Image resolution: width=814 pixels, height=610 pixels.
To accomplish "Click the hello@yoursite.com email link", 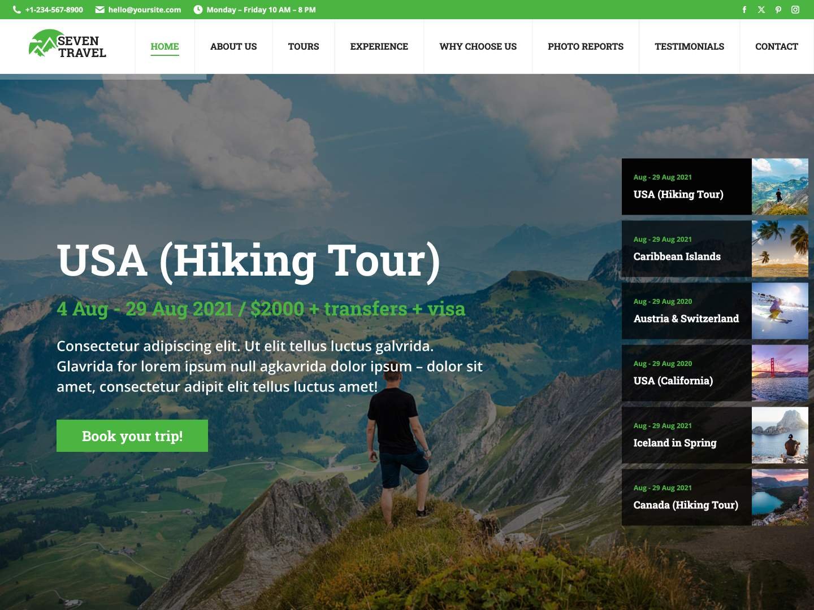I will point(145,10).
